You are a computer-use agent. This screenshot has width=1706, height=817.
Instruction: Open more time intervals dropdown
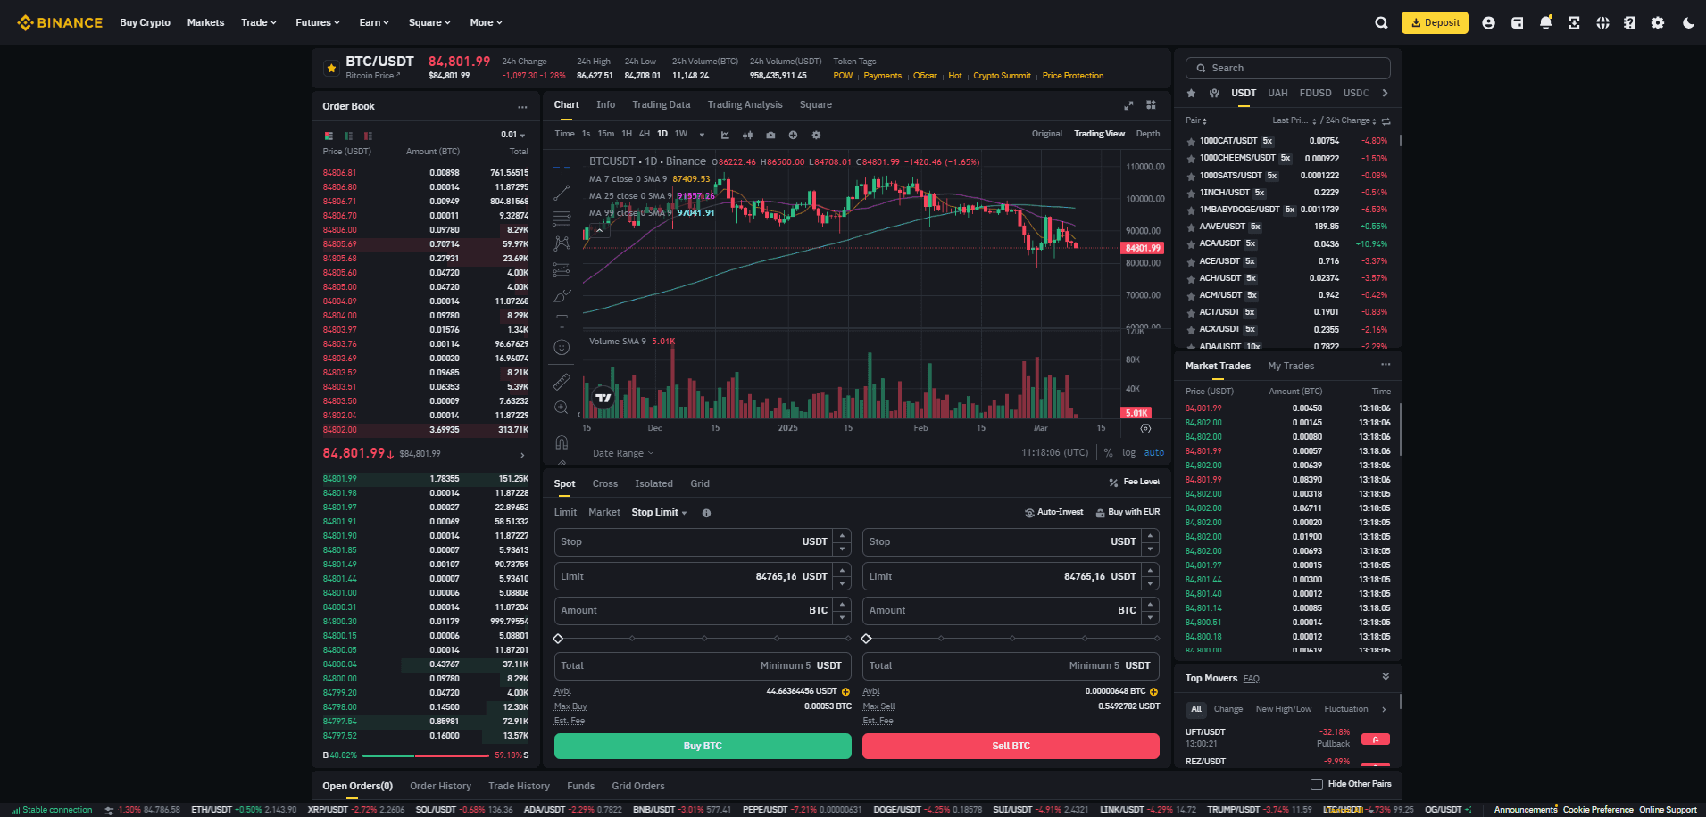click(x=702, y=135)
